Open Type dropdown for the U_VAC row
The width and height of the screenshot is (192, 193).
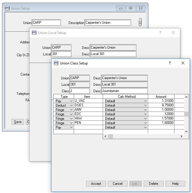point(71,101)
